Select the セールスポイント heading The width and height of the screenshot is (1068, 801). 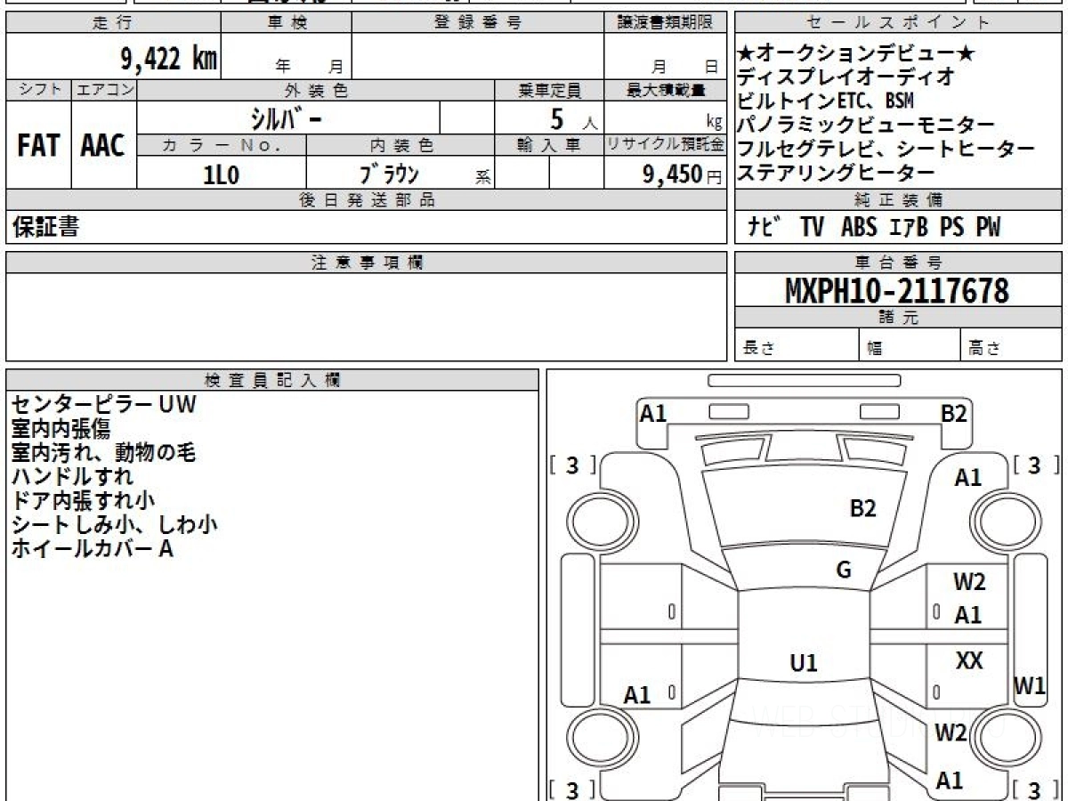pyautogui.click(x=898, y=23)
